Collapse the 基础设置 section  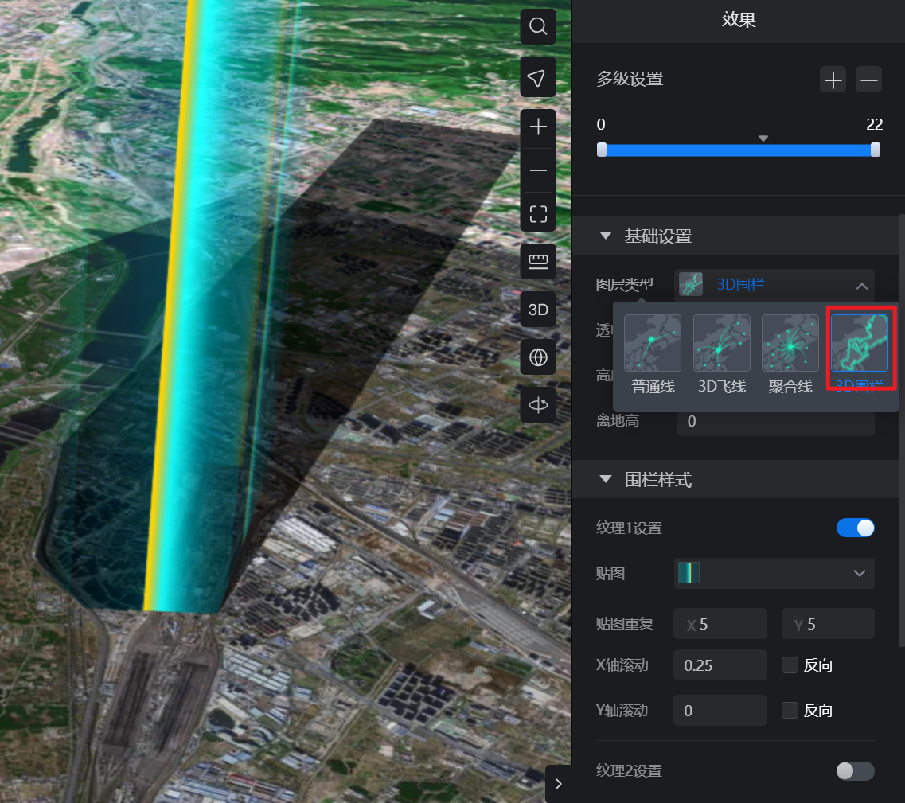tap(606, 236)
